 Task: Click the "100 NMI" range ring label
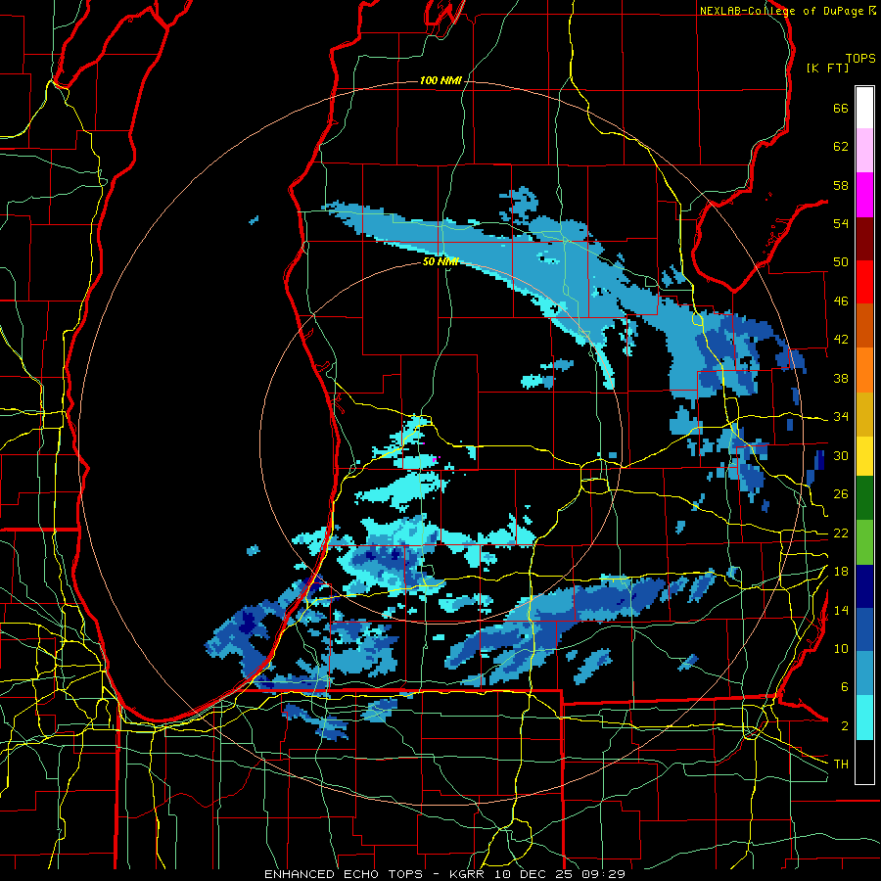pos(440,81)
